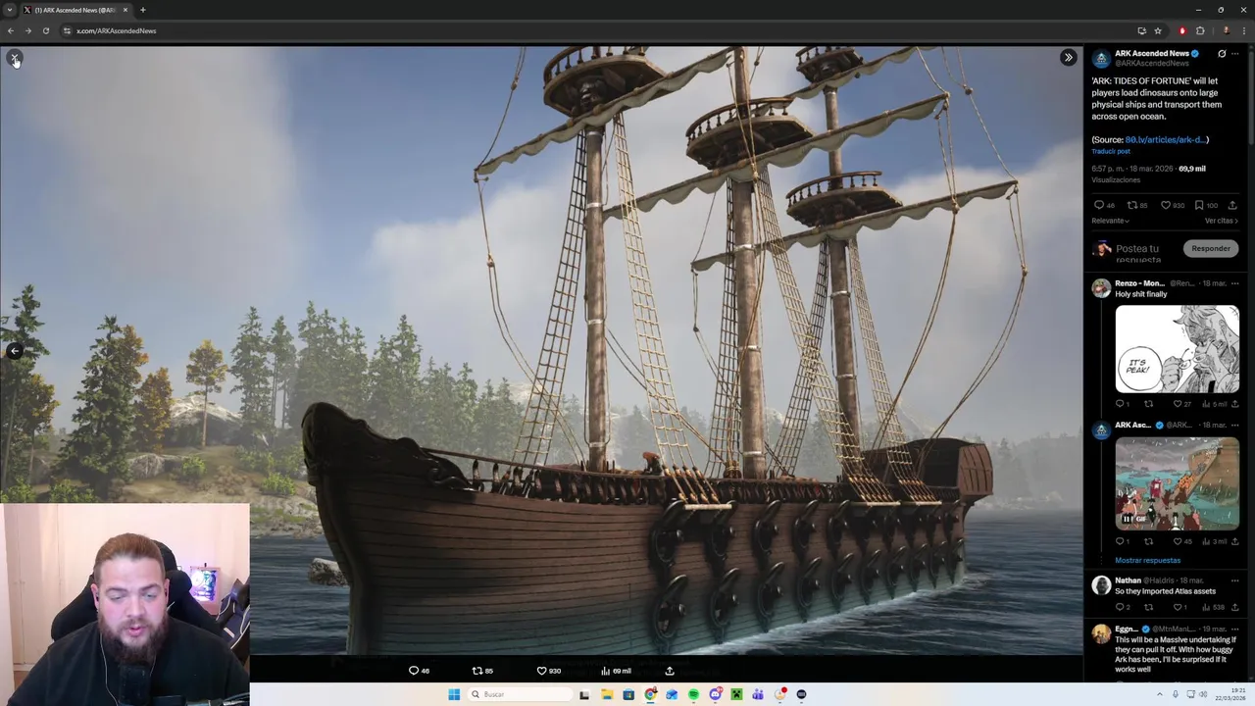Image resolution: width=1255 pixels, height=706 pixels.
Task: Click Traducir post link
Action: tap(1111, 151)
